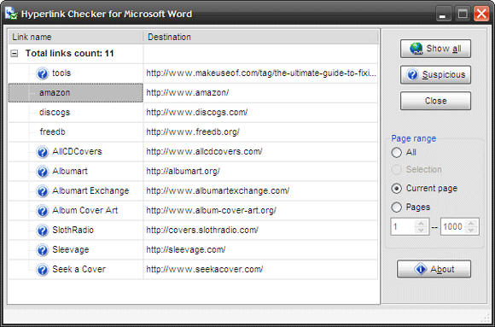Screen dimensions: 495x327
Task: Increase the starting page number spinner
Action: click(x=421, y=223)
